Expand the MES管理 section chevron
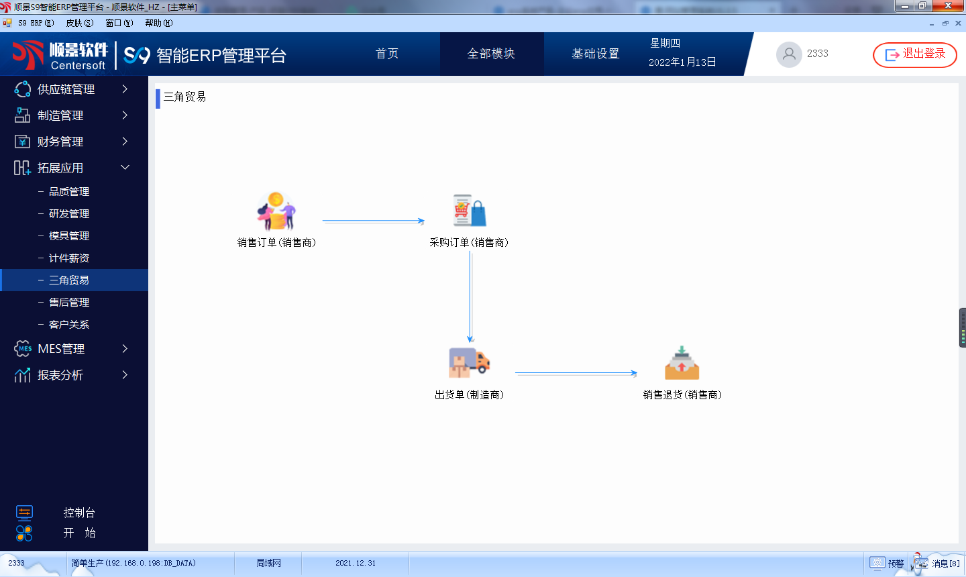Screen dimensions: 966x577 tap(125, 348)
